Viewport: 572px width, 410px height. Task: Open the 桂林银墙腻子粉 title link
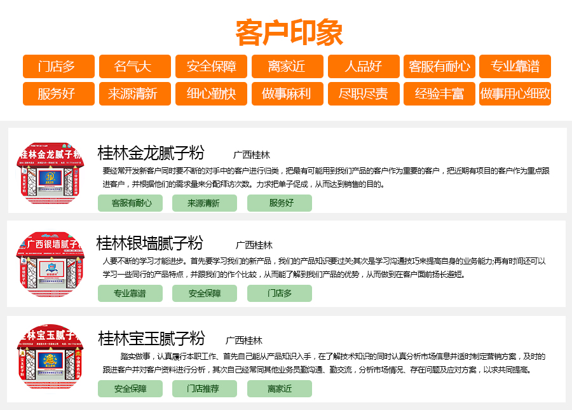(x=150, y=243)
